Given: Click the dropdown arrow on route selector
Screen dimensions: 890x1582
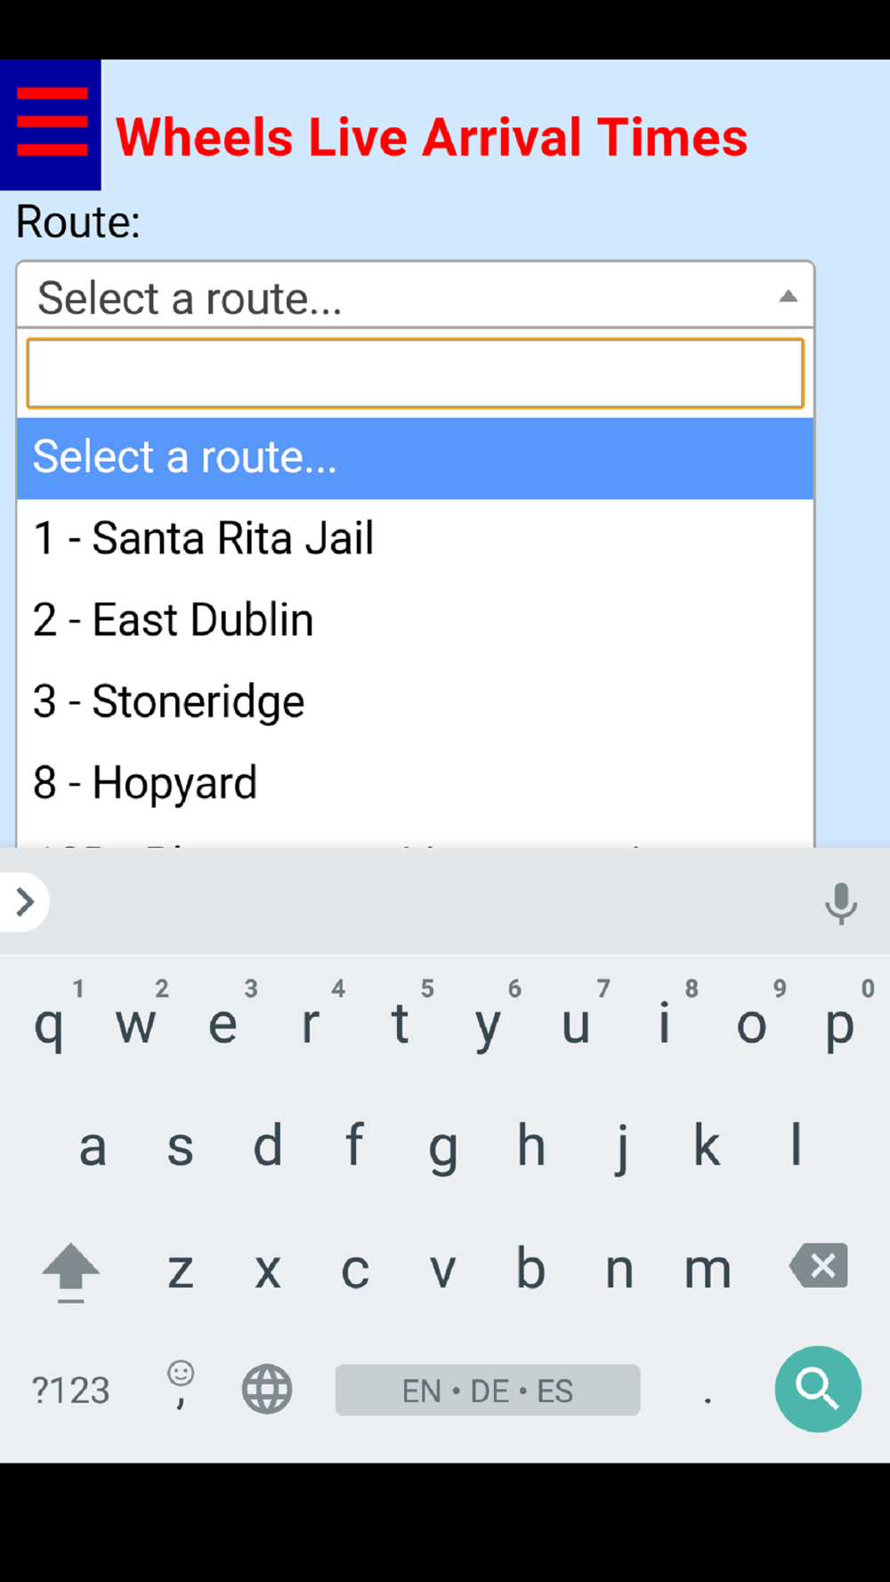Looking at the screenshot, I should coord(788,296).
